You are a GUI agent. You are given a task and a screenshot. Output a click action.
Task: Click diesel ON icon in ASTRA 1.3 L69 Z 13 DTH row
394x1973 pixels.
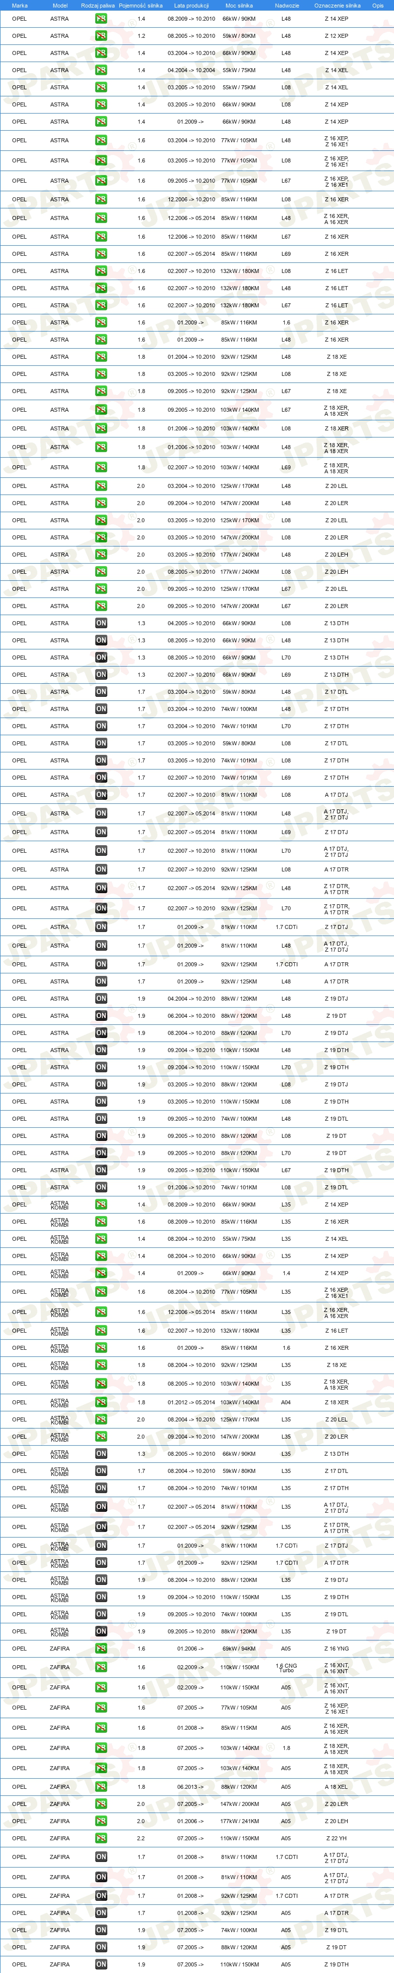101,675
